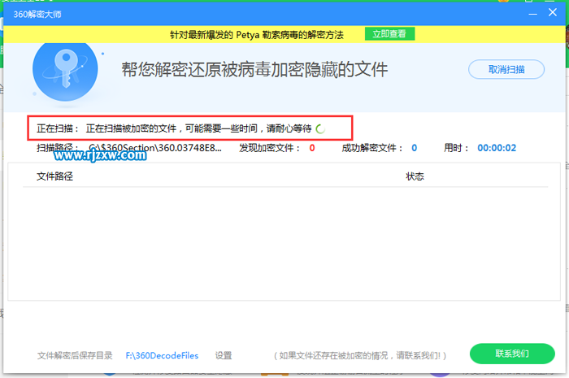Click the 用时 label
Screen dimensions: 569x378
pyautogui.click(x=456, y=148)
